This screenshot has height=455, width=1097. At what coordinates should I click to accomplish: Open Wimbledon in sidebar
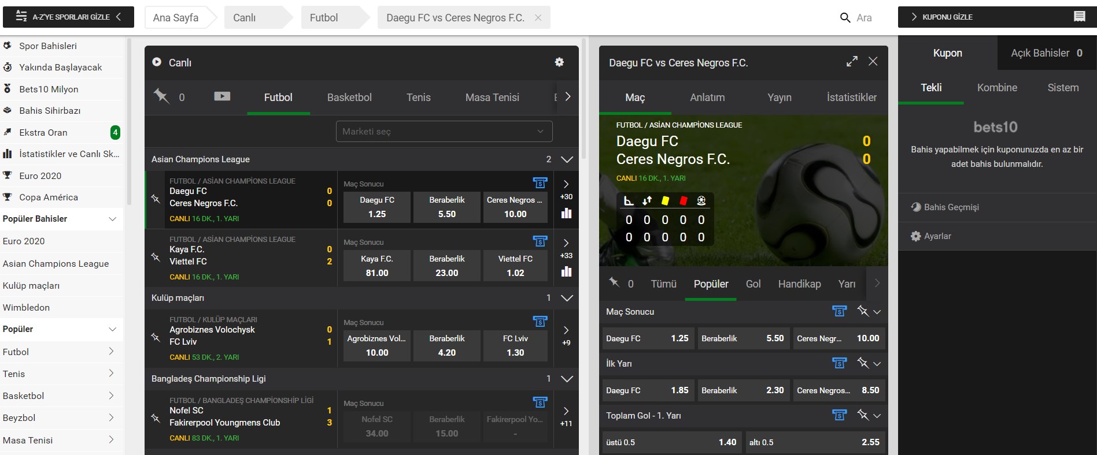[26, 308]
